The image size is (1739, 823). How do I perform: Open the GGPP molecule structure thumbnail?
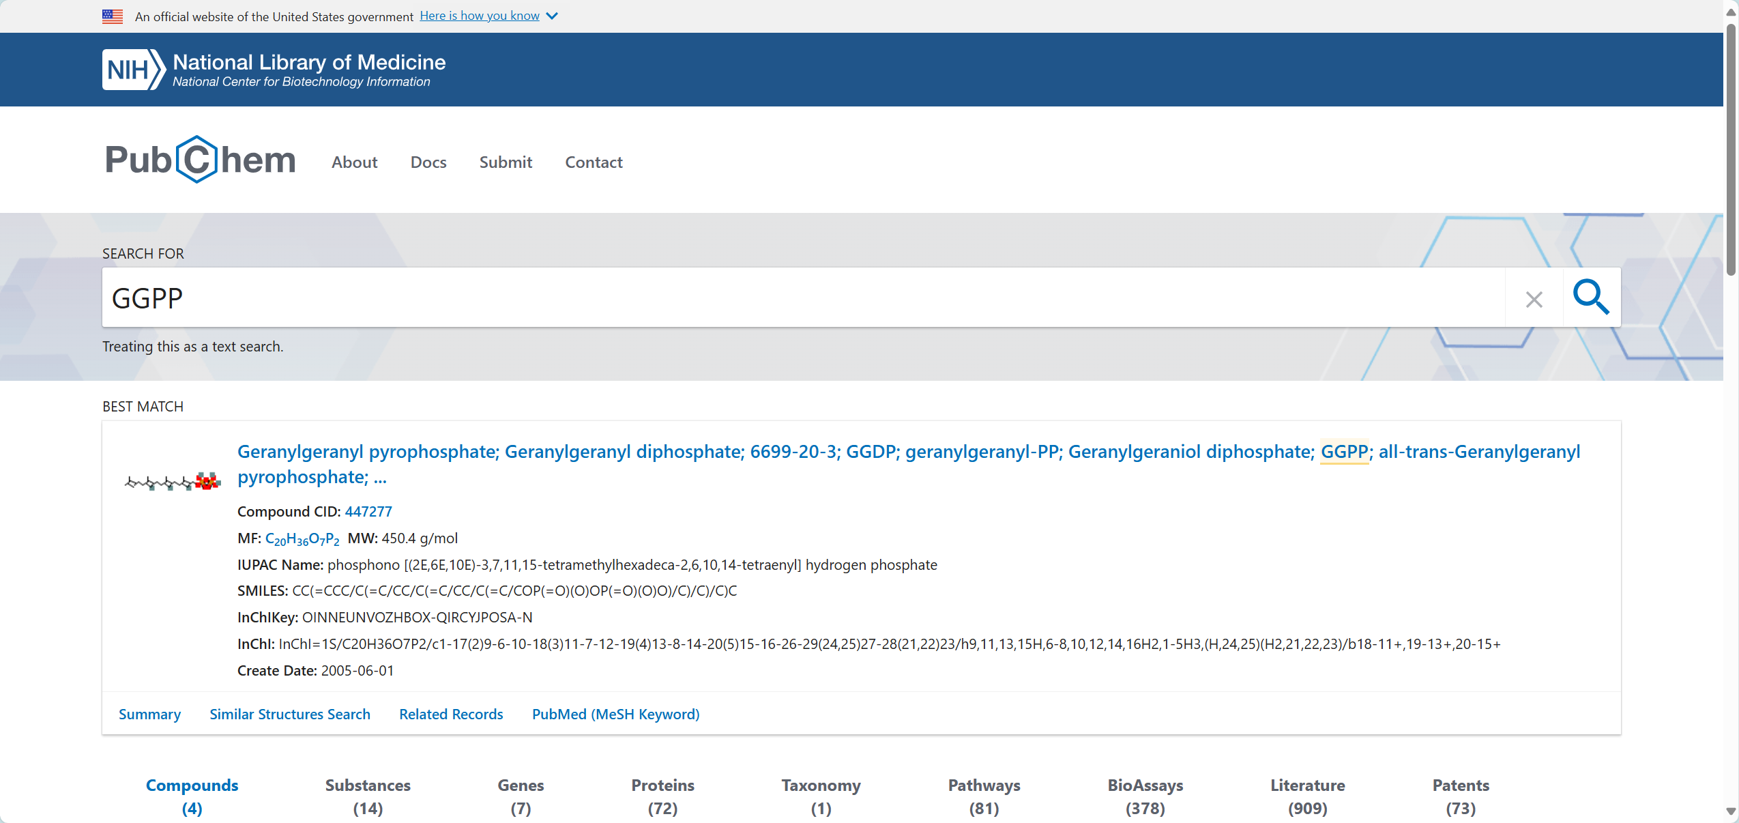coord(172,482)
